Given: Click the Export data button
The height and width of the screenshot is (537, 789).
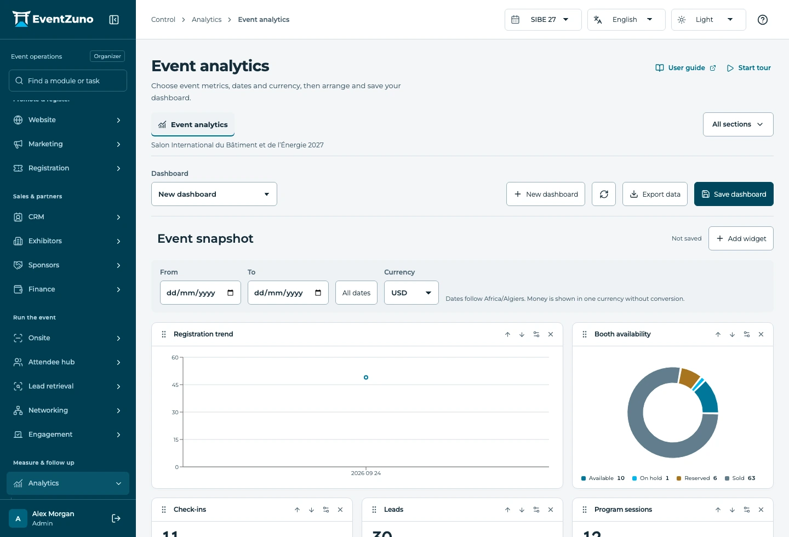Looking at the screenshot, I should pyautogui.click(x=655, y=194).
